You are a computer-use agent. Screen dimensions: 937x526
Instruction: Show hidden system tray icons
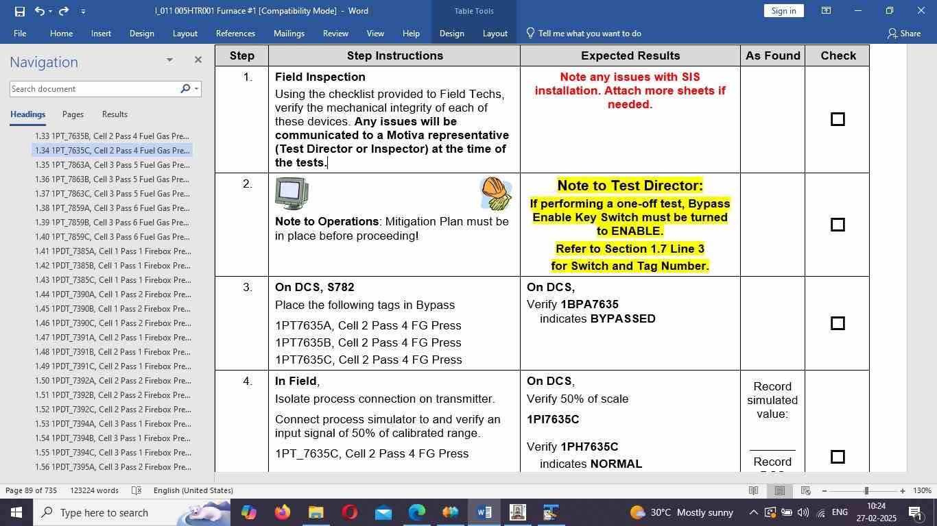pyautogui.click(x=753, y=512)
